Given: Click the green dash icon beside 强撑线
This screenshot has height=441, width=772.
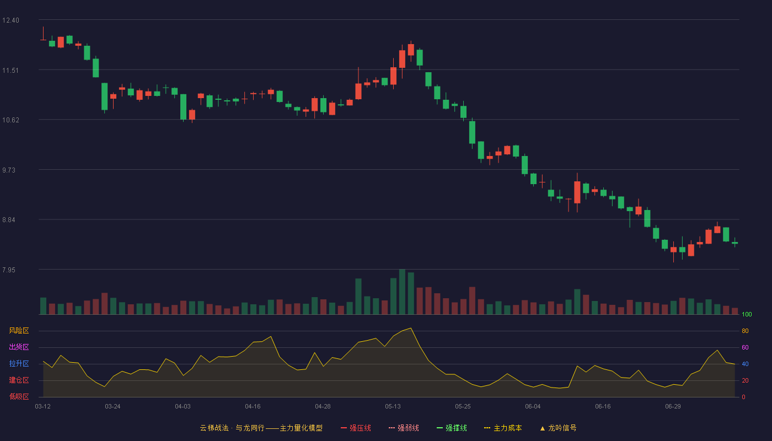Looking at the screenshot, I should point(440,428).
